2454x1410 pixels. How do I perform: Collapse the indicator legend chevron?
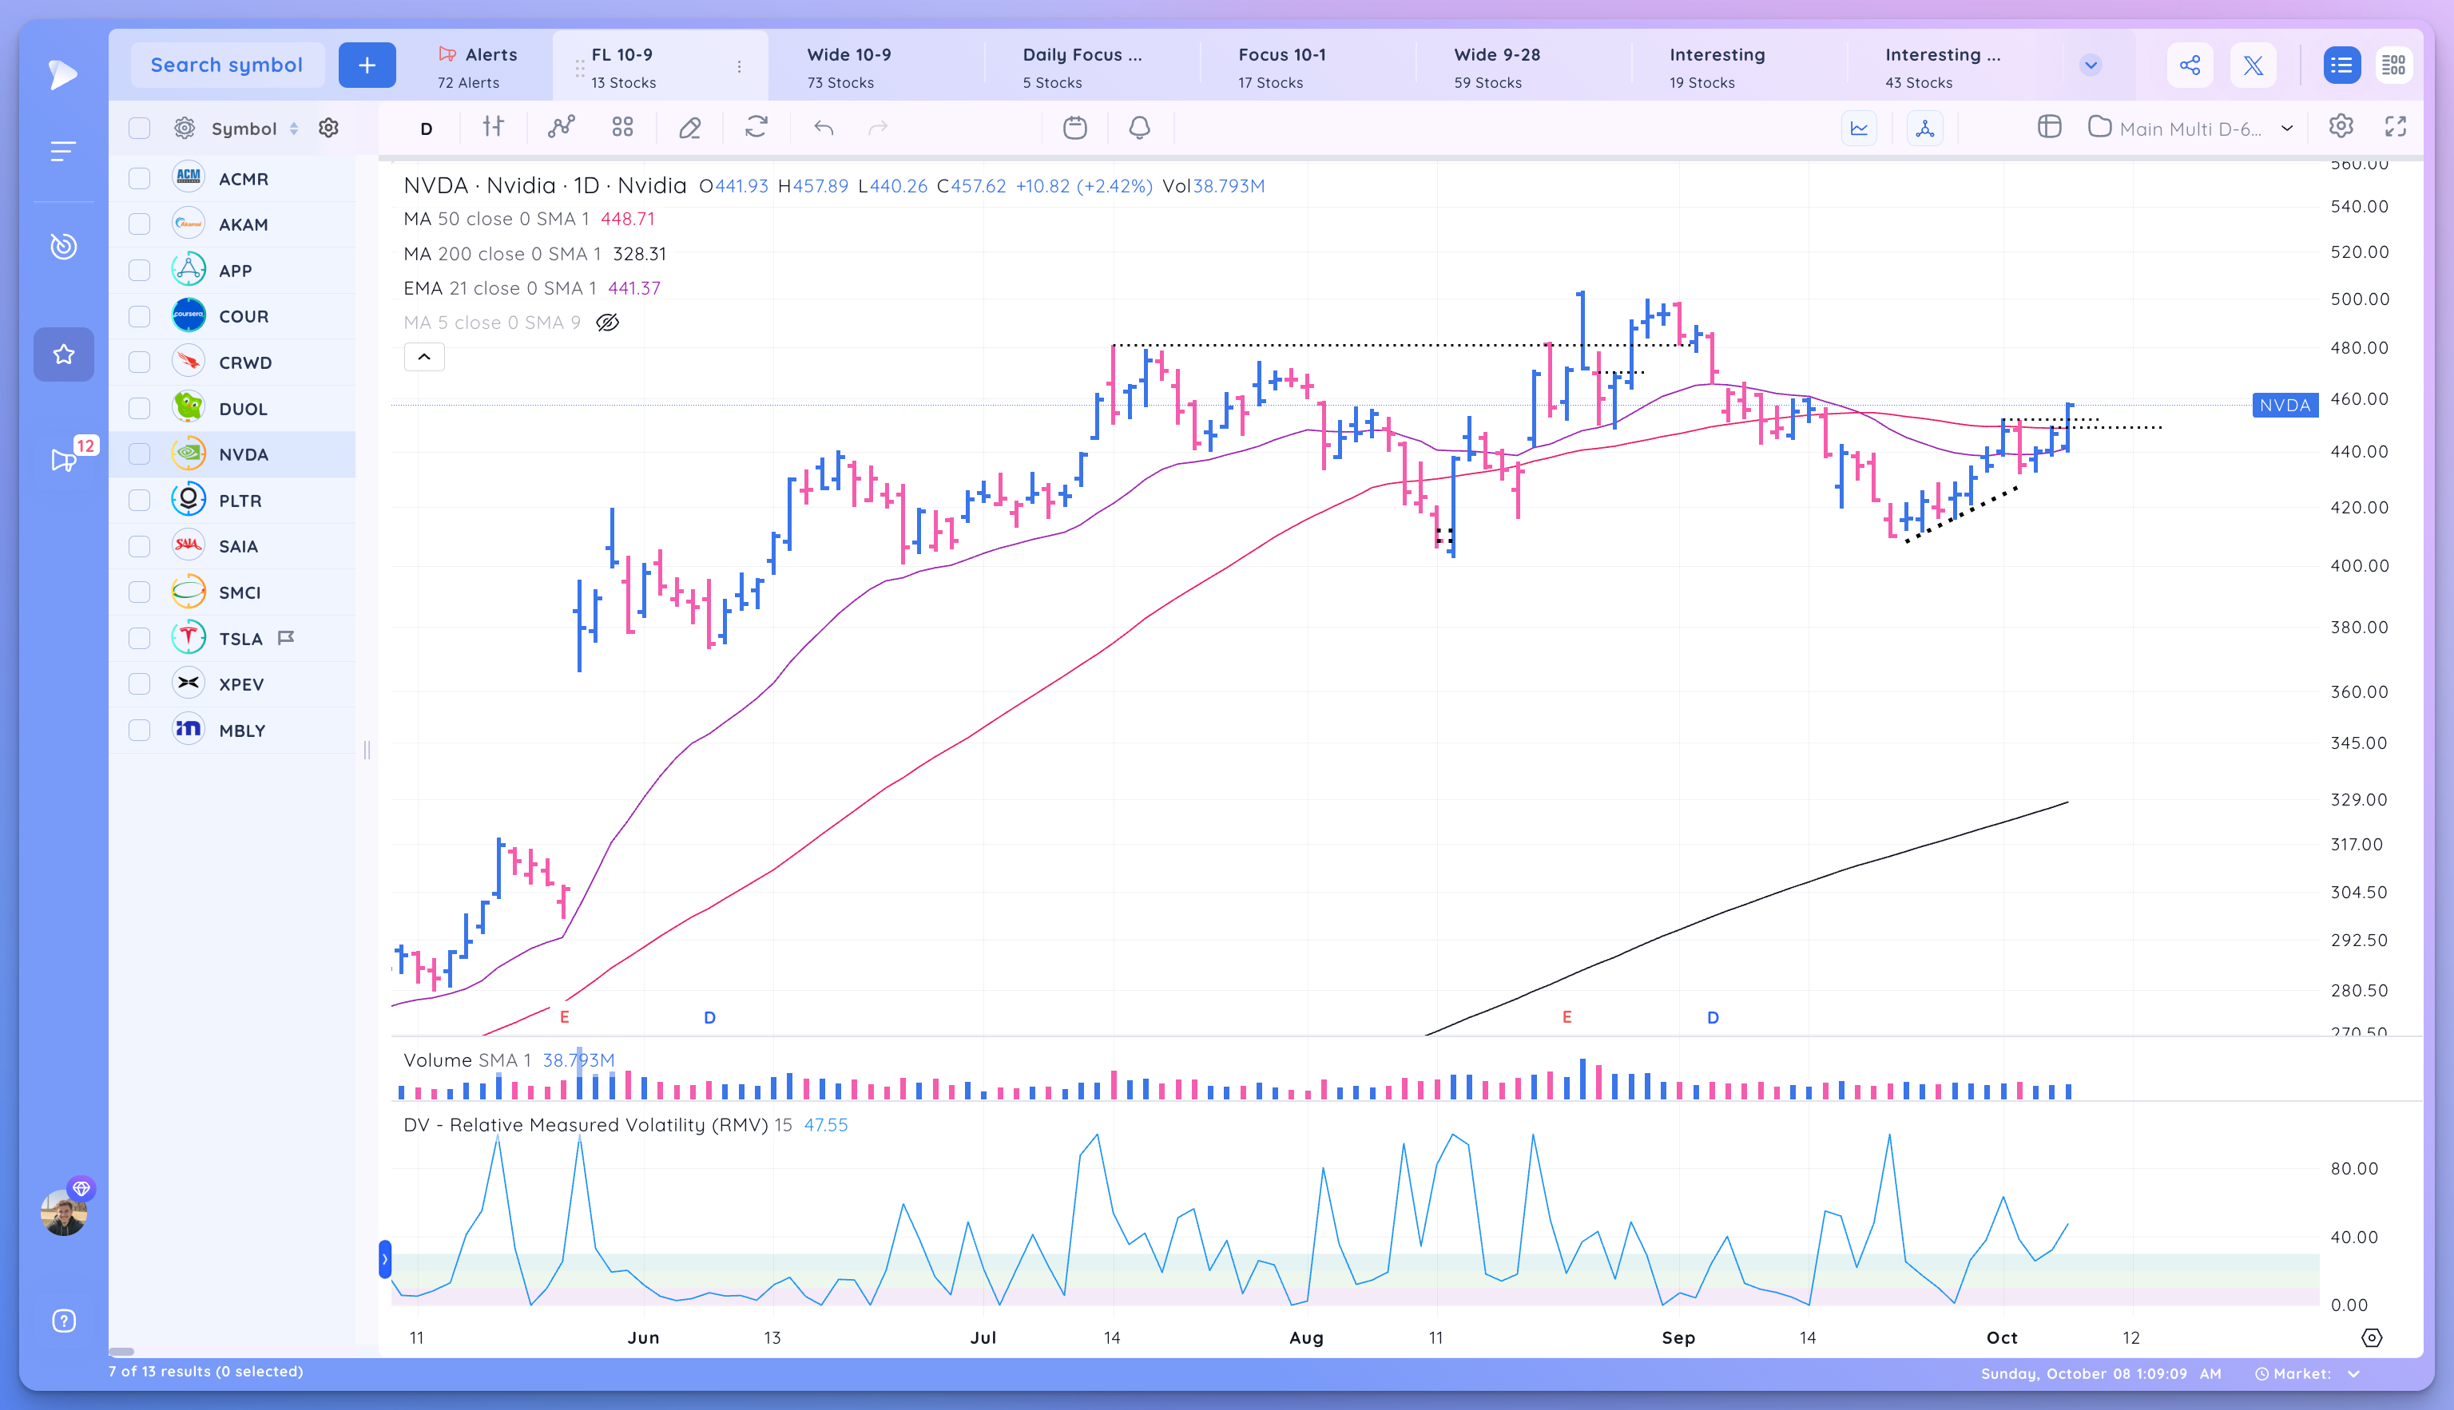424,358
